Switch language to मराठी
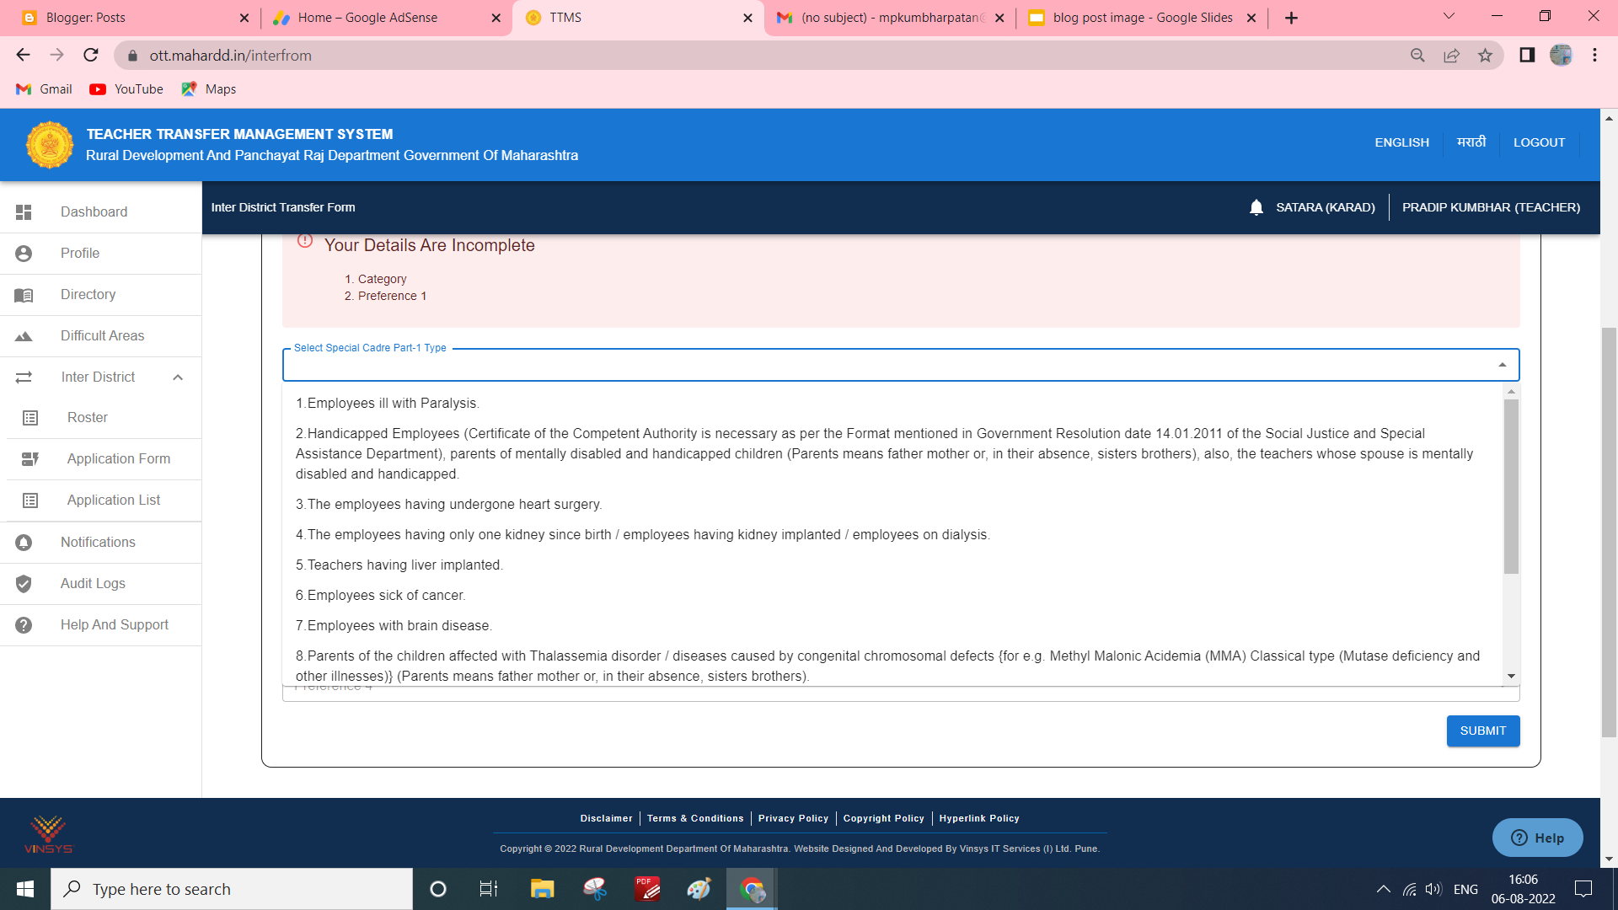1618x910 pixels. (1471, 143)
